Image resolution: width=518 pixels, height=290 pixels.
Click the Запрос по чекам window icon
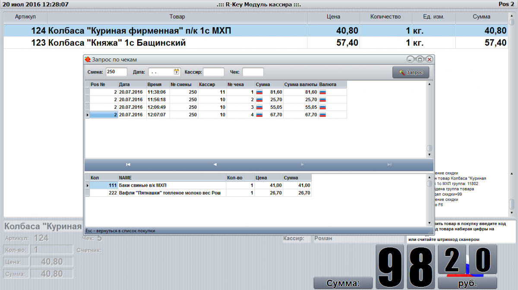88,59
